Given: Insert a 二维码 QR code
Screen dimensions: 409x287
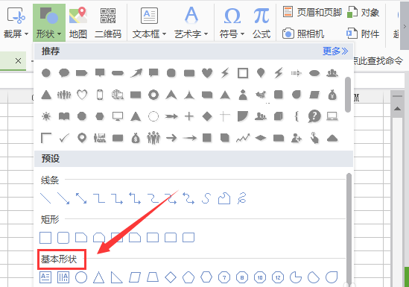Looking at the screenshot, I should 108,22.
